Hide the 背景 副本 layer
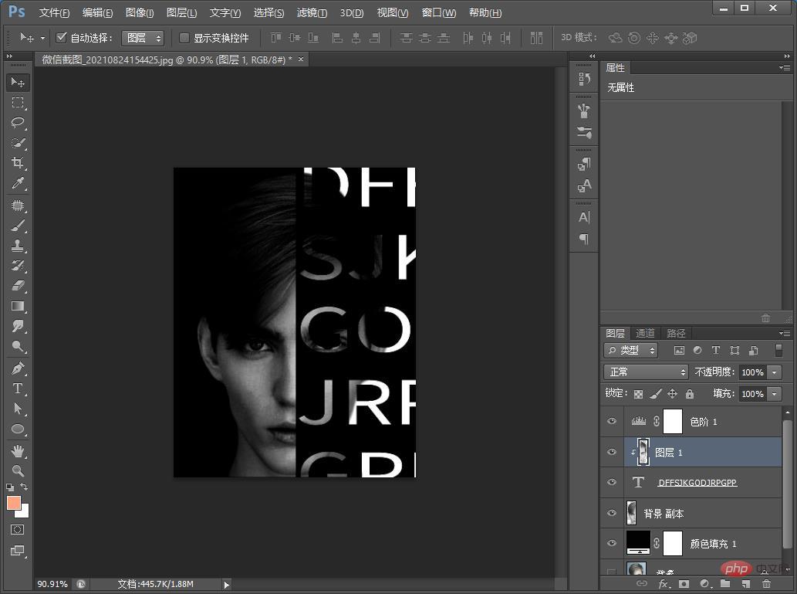797x594 pixels. coord(612,513)
